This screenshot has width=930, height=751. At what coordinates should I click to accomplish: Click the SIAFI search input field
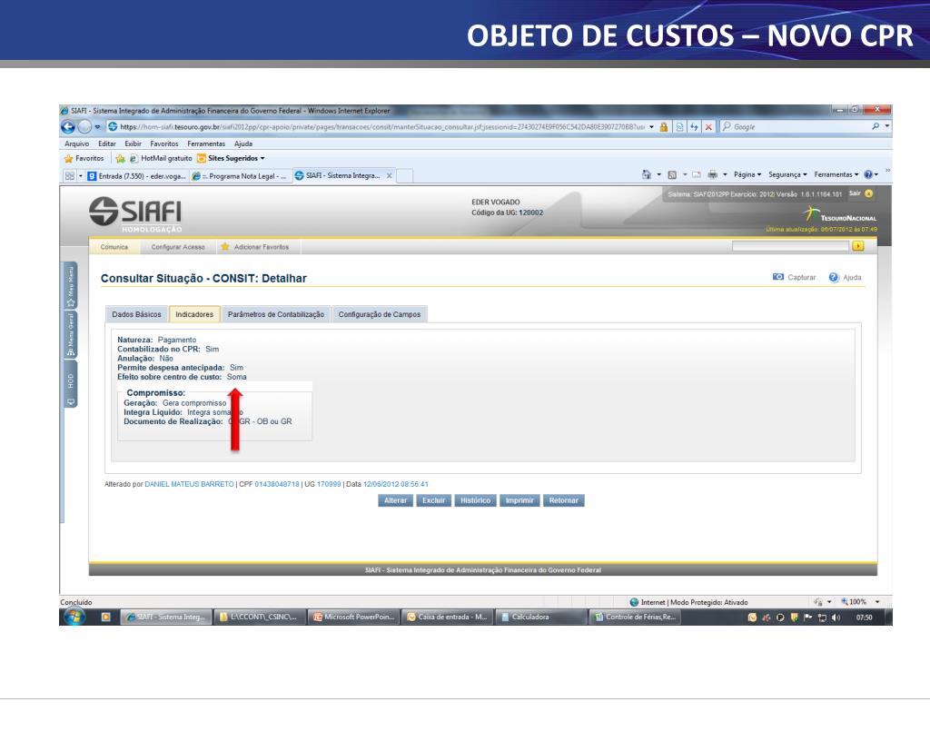click(791, 245)
